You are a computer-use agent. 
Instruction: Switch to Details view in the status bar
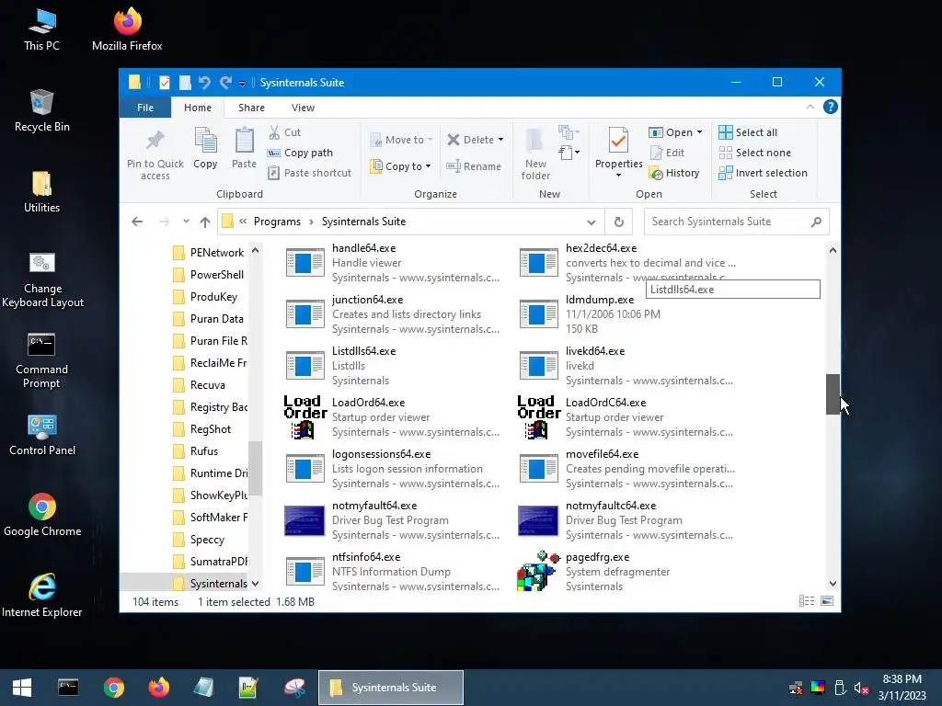click(x=807, y=601)
